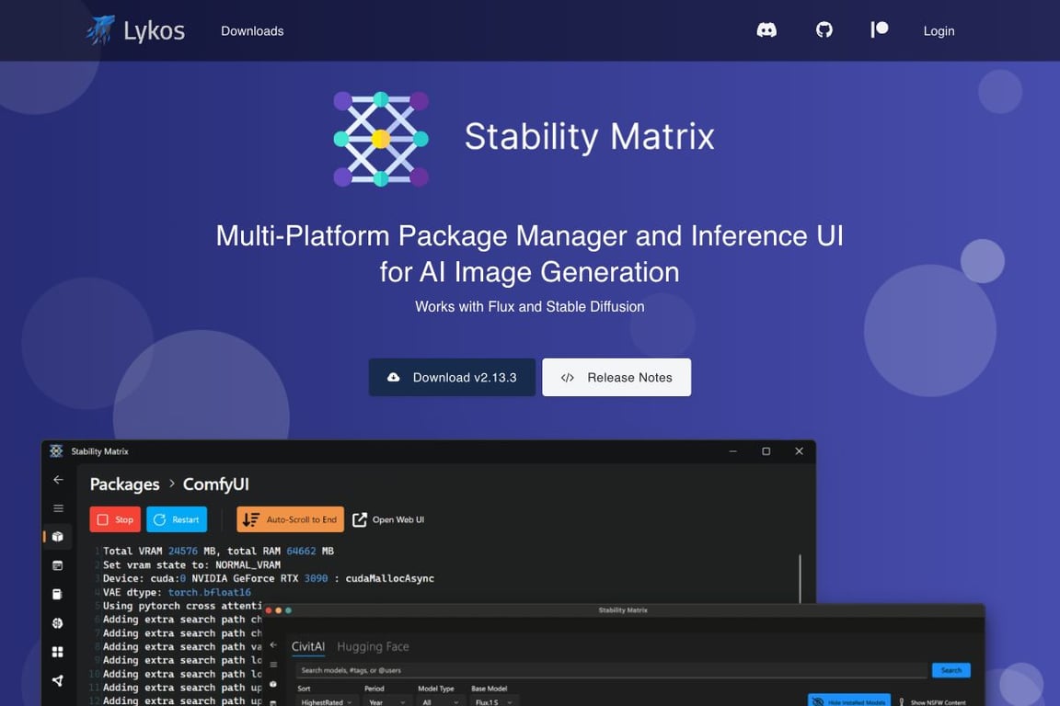
Task: Click the yellow minimize dot on macOS window
Action: pos(279,610)
